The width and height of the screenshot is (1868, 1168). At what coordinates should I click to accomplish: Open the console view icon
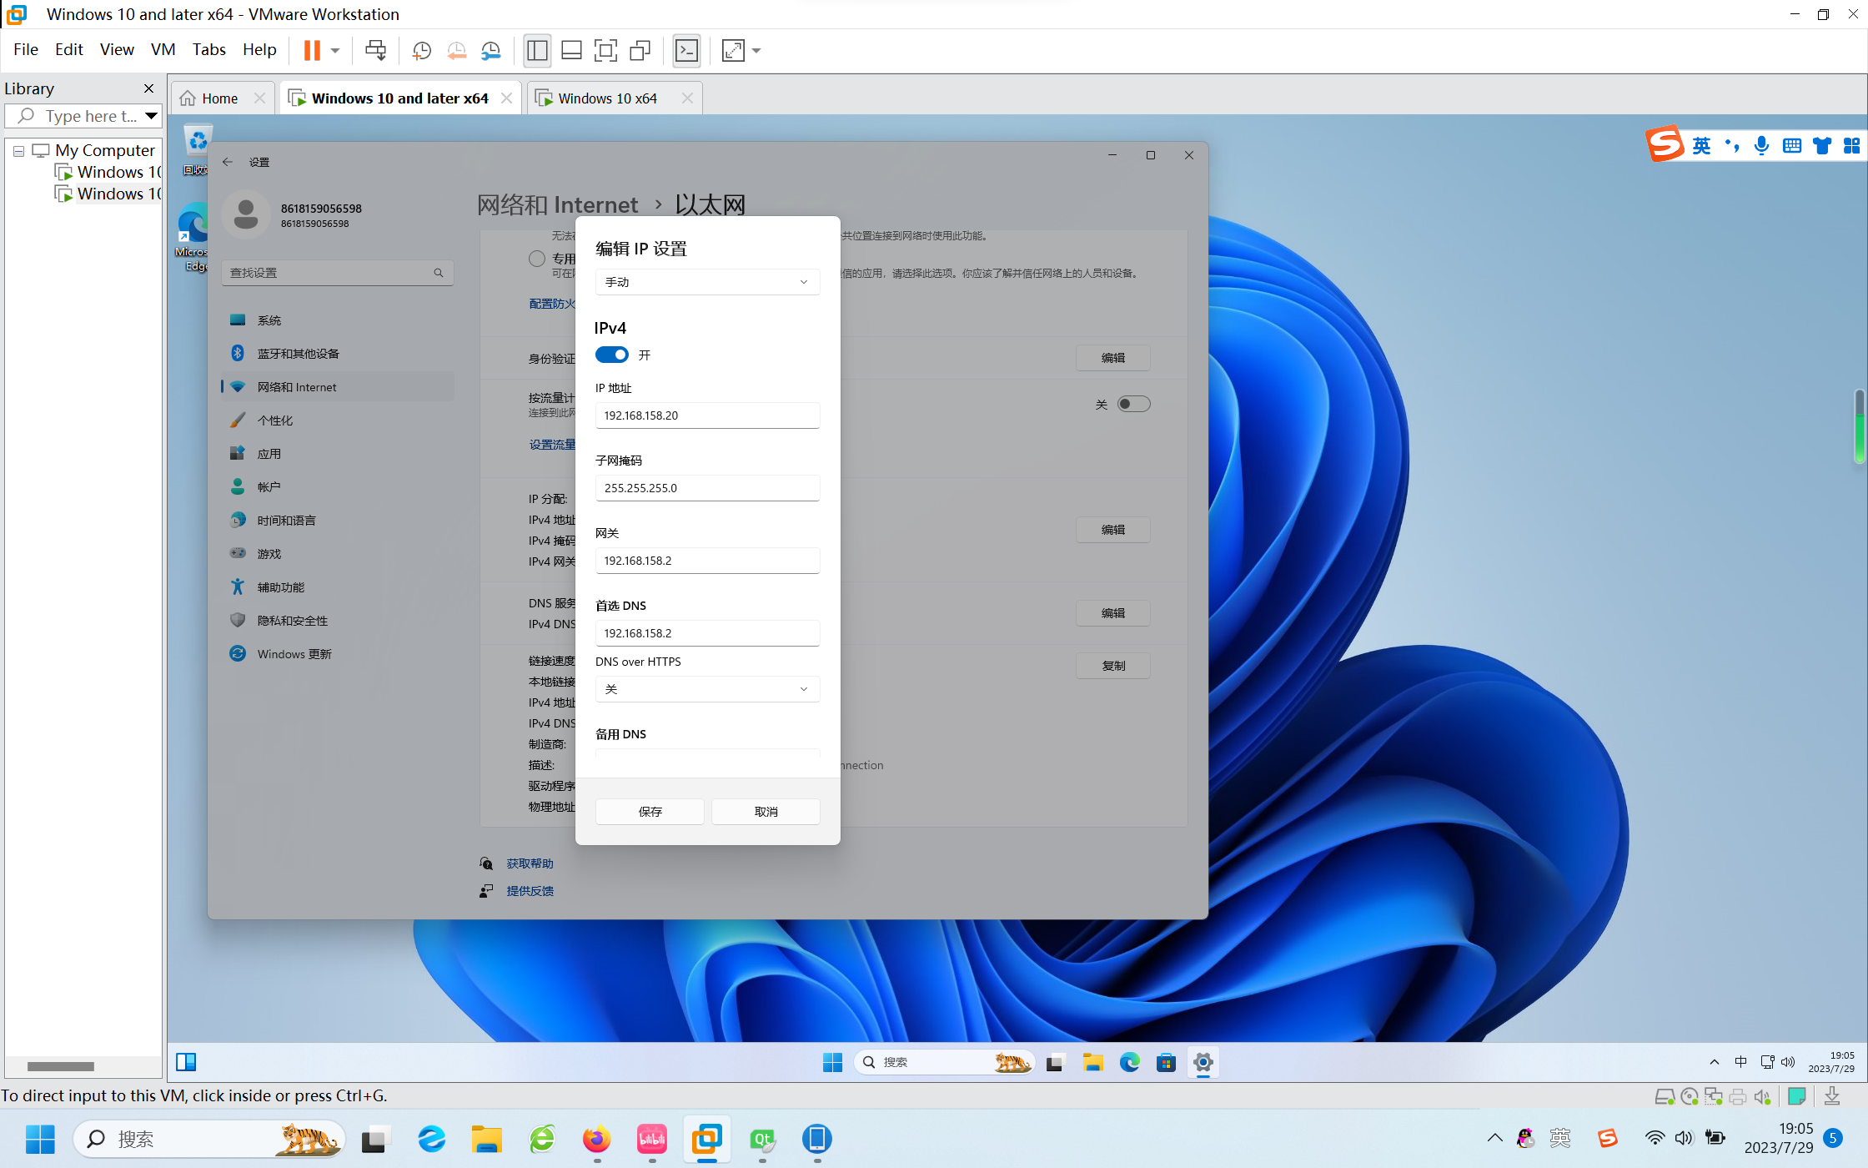pos(686,51)
